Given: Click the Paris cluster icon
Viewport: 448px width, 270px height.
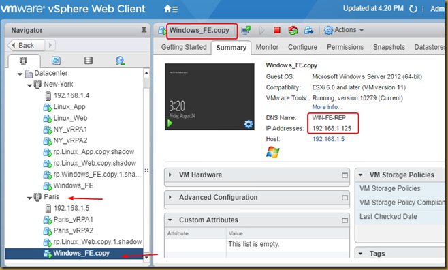Looking at the screenshot, I should [37, 197].
